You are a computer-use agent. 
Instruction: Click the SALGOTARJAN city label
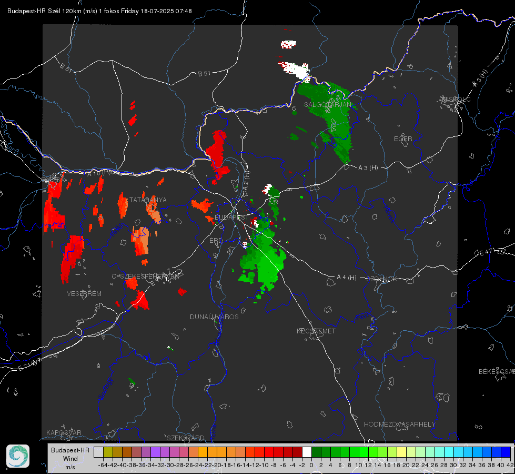(327, 105)
